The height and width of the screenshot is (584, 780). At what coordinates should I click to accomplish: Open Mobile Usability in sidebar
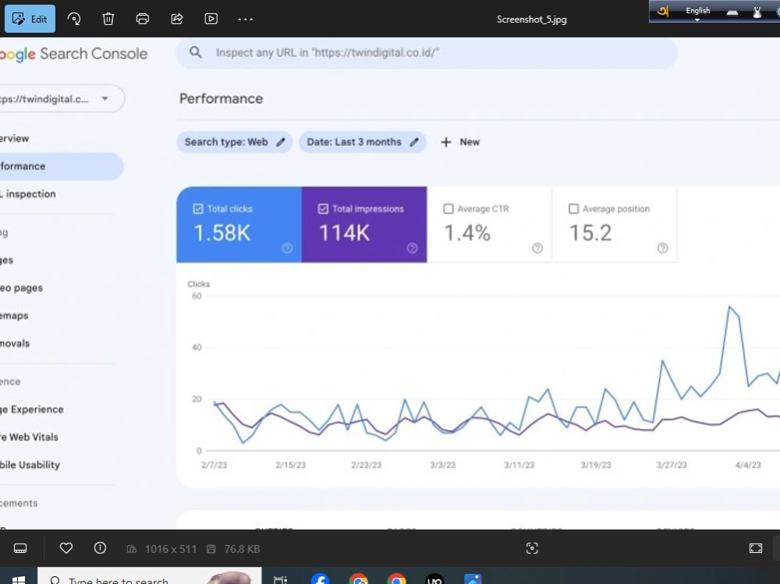30,465
